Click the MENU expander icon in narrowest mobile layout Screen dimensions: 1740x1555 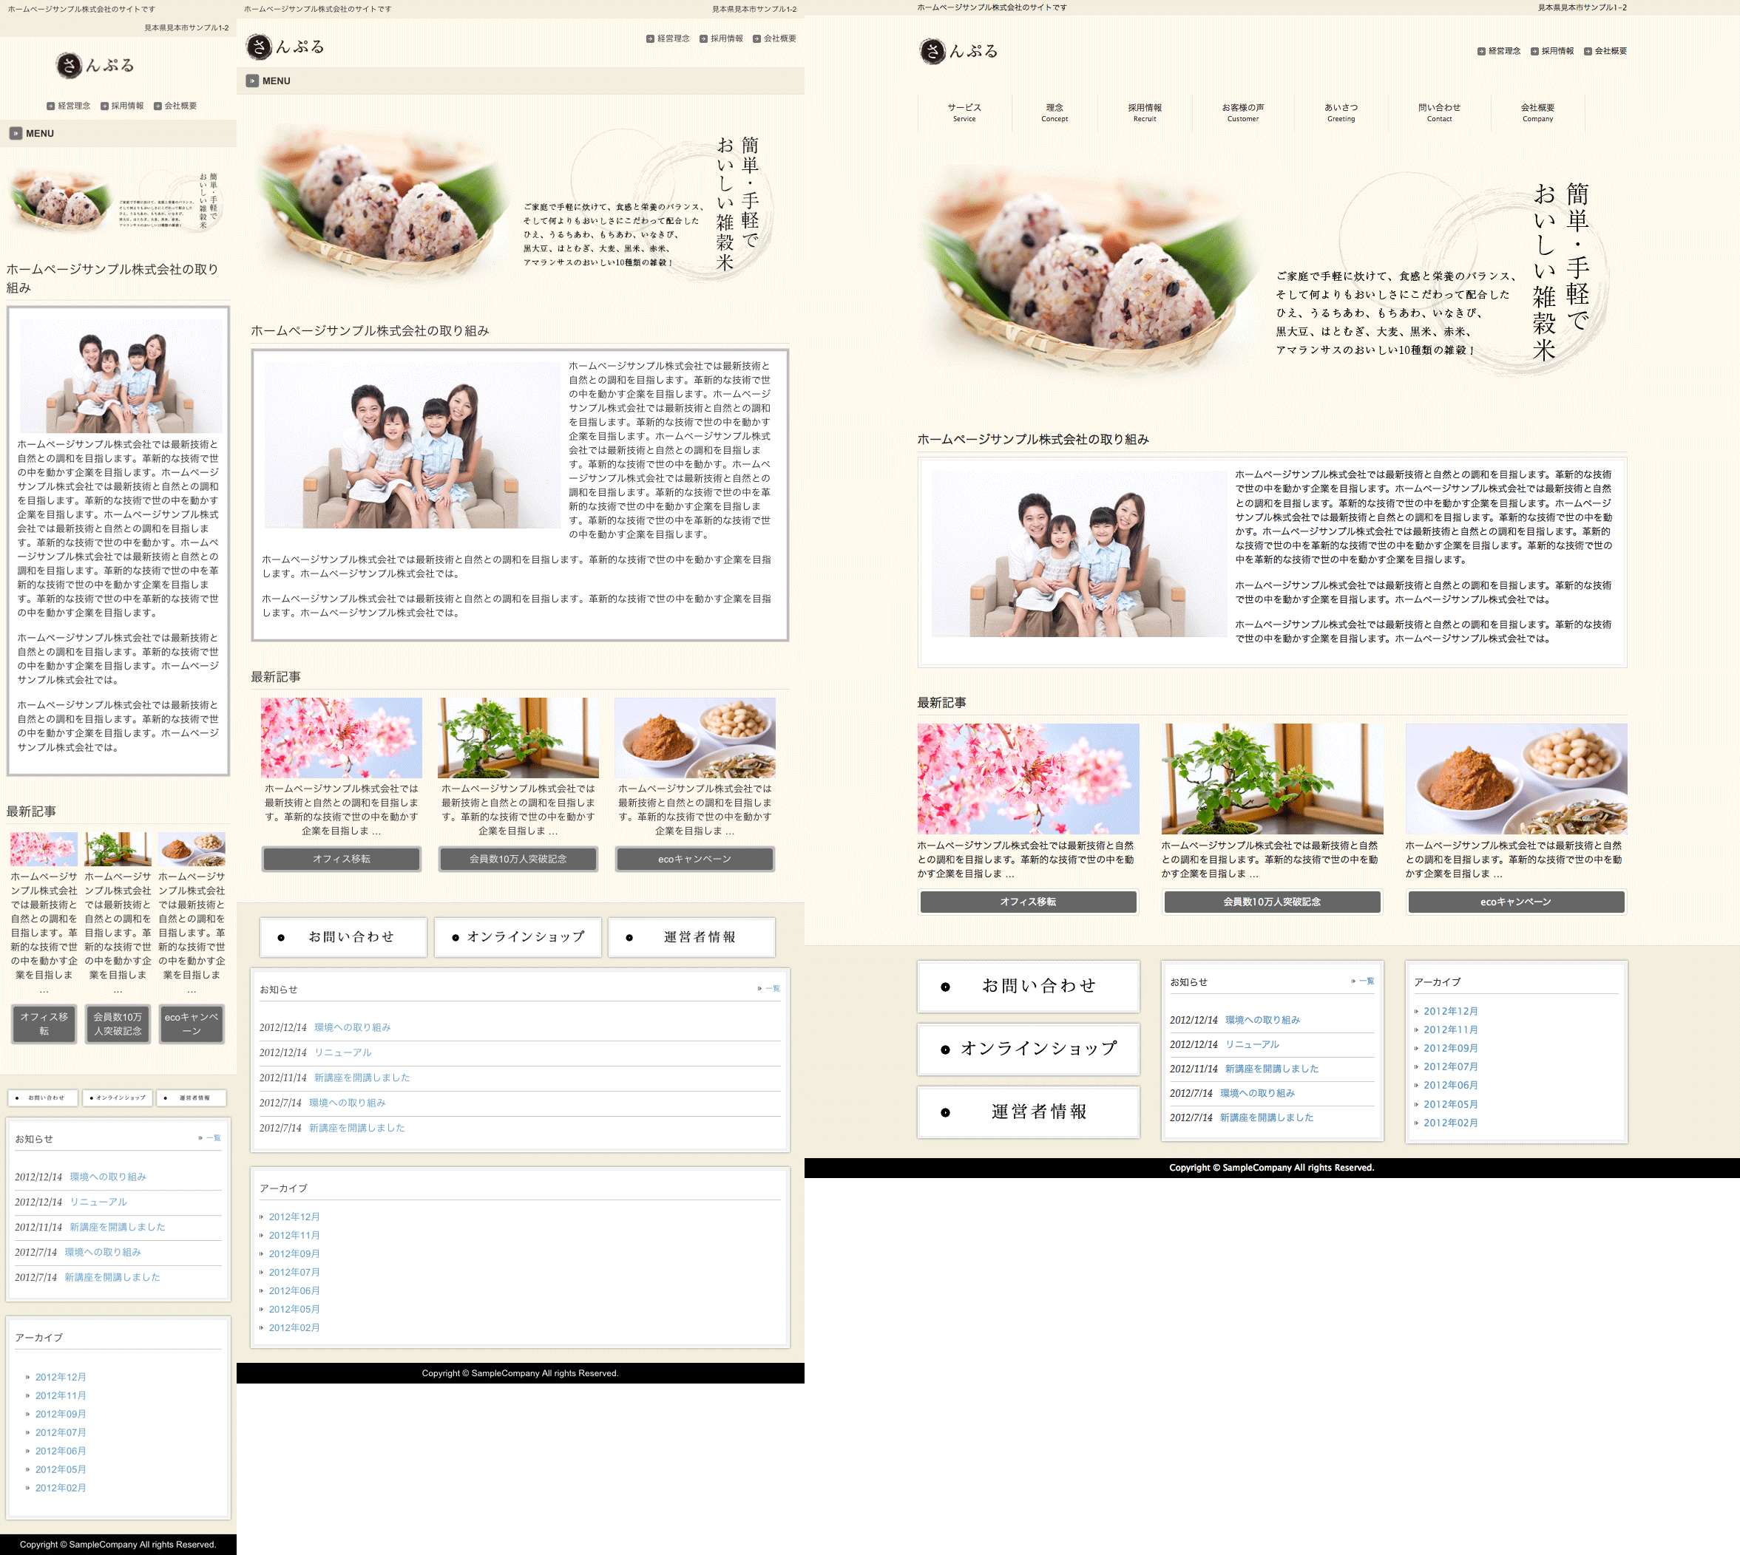[x=16, y=133]
